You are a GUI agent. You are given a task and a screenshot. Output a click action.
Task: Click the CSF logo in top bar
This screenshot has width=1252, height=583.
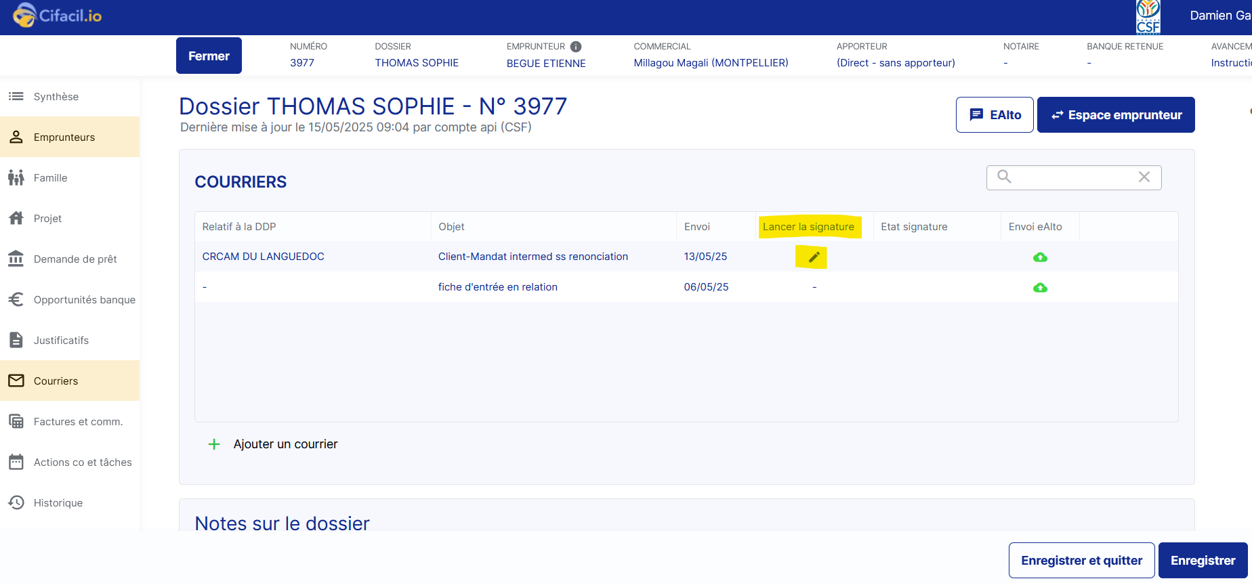(x=1148, y=17)
